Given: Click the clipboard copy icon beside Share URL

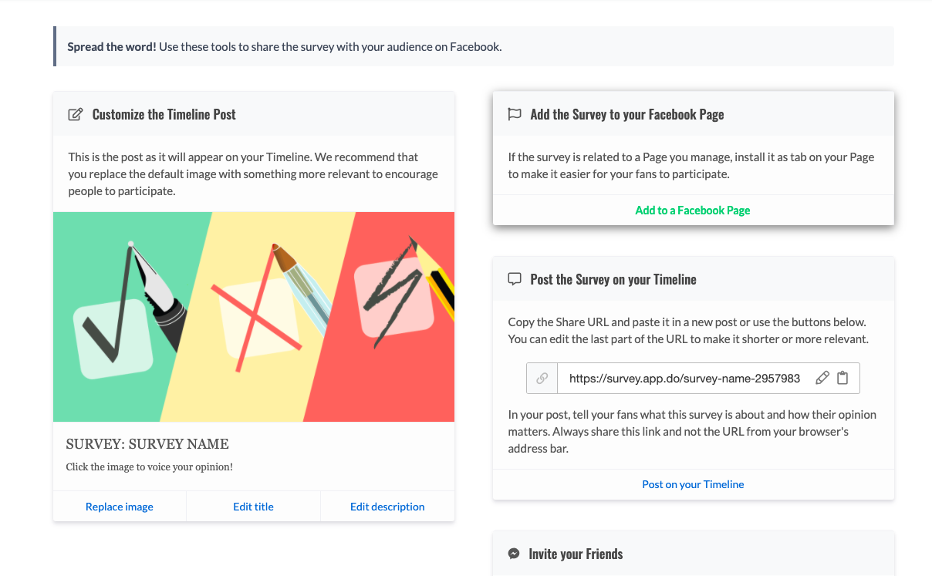Looking at the screenshot, I should 843,378.
